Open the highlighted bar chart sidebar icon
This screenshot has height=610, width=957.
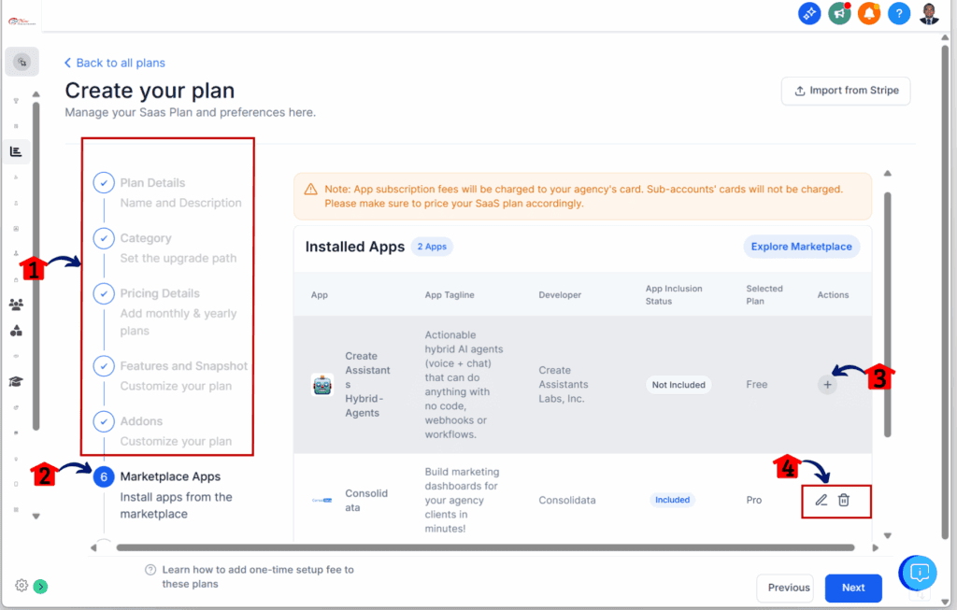point(16,151)
